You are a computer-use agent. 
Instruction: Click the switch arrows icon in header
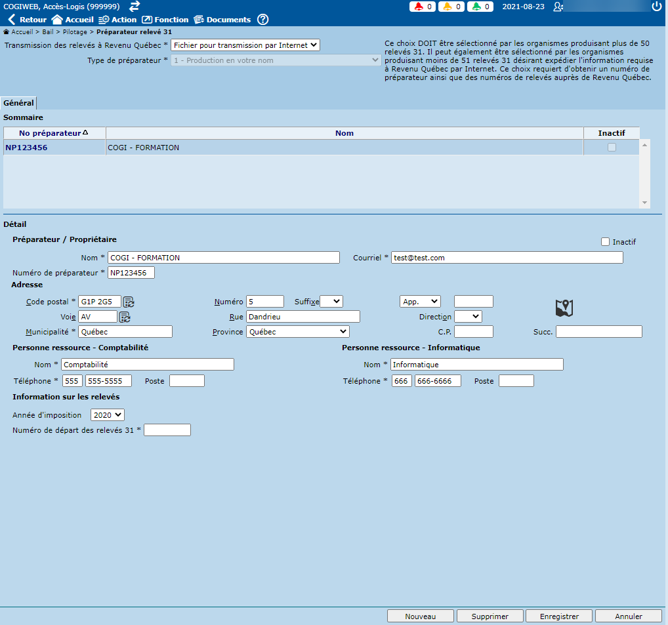pos(135,7)
